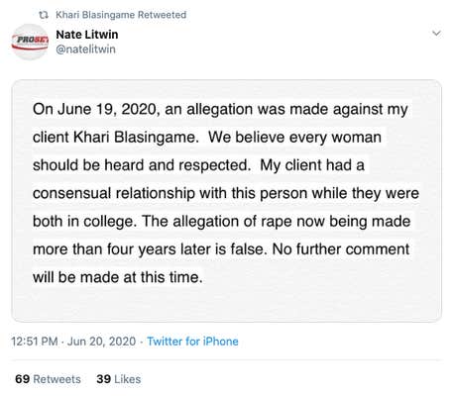Click the line 'both in college' in the statement
This screenshot has width=452, height=396.
pos(84,222)
